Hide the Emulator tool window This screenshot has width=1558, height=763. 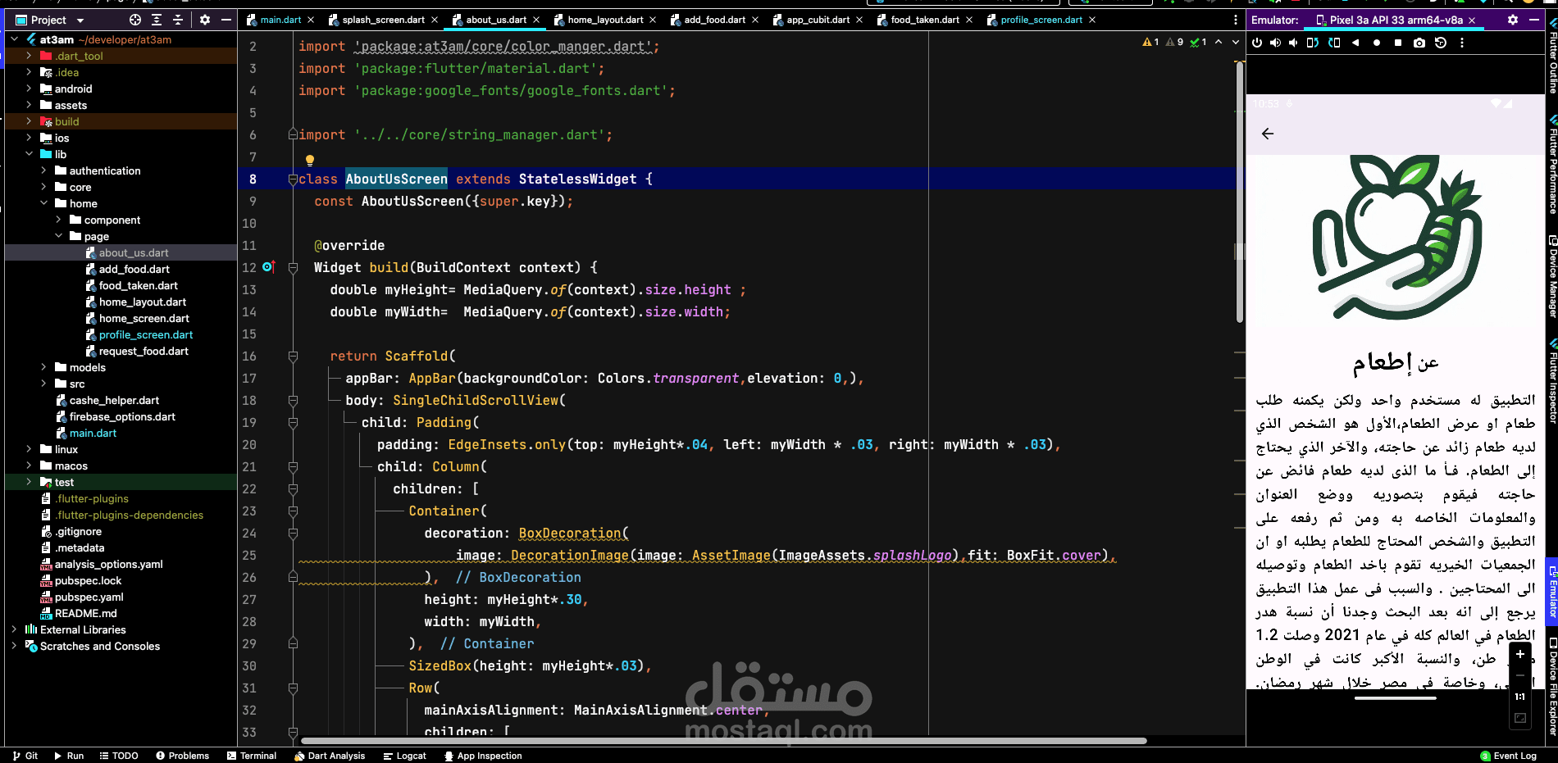click(x=1533, y=20)
